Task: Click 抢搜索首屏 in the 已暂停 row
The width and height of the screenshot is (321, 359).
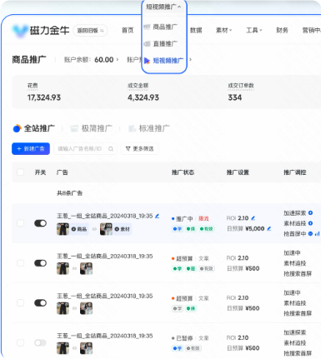Action: 298,353
